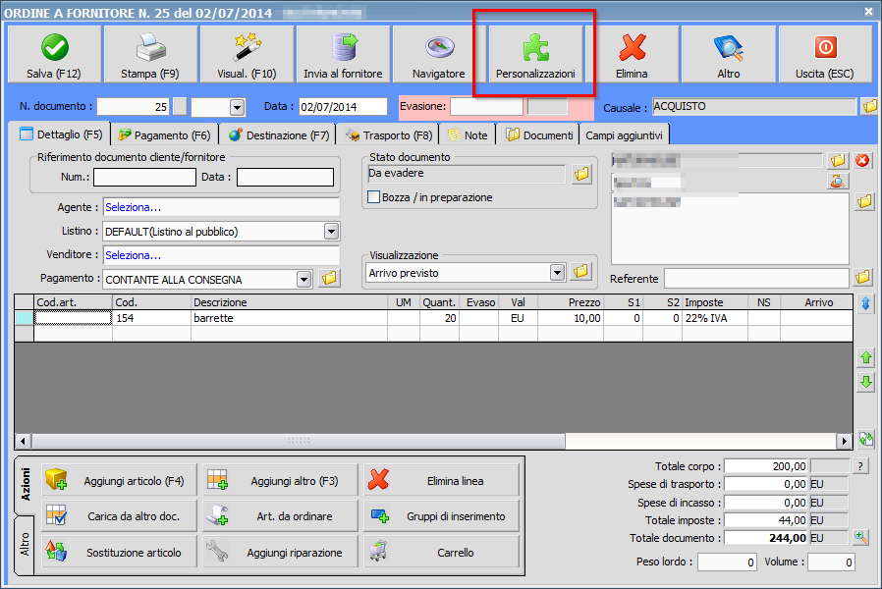Image resolution: width=882 pixels, height=589 pixels.
Task: Open the Campi aggiuntivi tab
Action: point(624,135)
